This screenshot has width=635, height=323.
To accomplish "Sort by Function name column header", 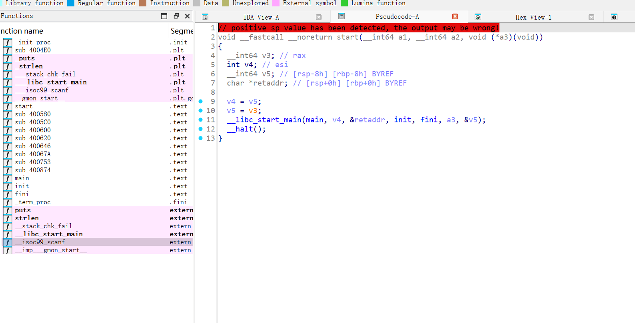I will pos(84,31).
